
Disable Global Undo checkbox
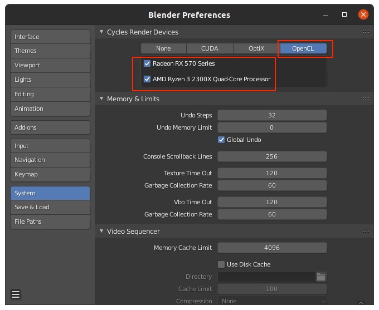221,140
